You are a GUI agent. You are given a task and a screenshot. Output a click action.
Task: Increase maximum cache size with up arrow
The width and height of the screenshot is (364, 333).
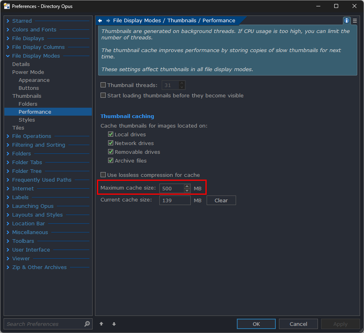187,186
